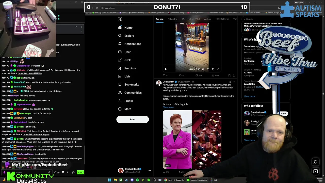325x183 pixels.
Task: Open ExplodinBeef account menu dots
Action: pos(150,171)
